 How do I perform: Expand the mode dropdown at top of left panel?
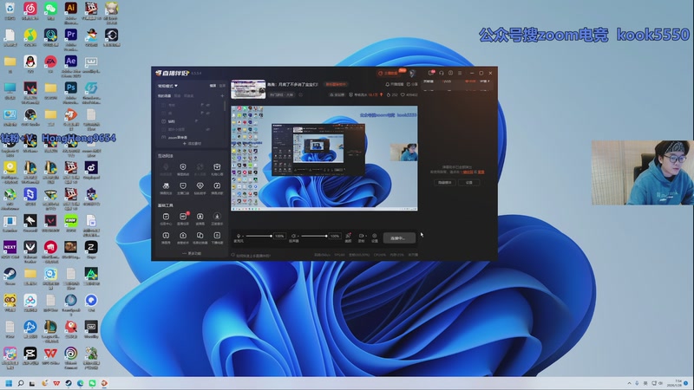pyautogui.click(x=167, y=86)
